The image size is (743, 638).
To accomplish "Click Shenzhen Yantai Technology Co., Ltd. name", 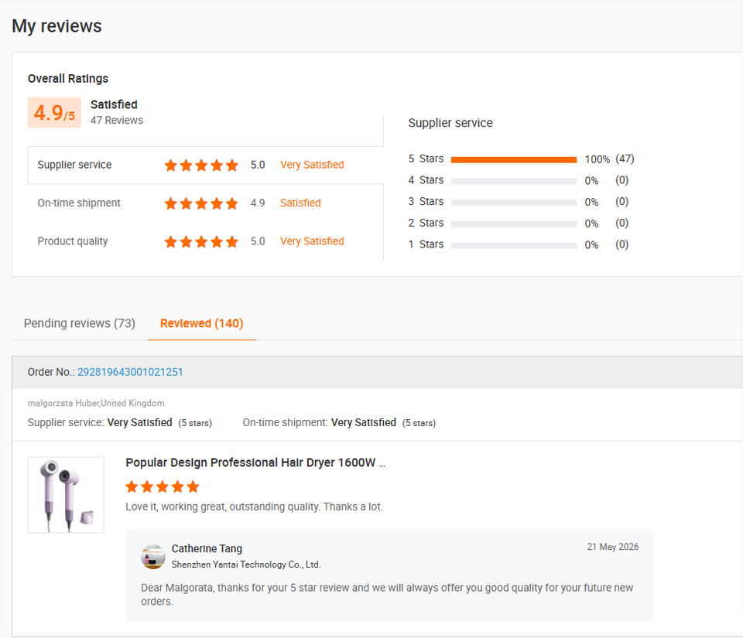I will pyautogui.click(x=246, y=565).
